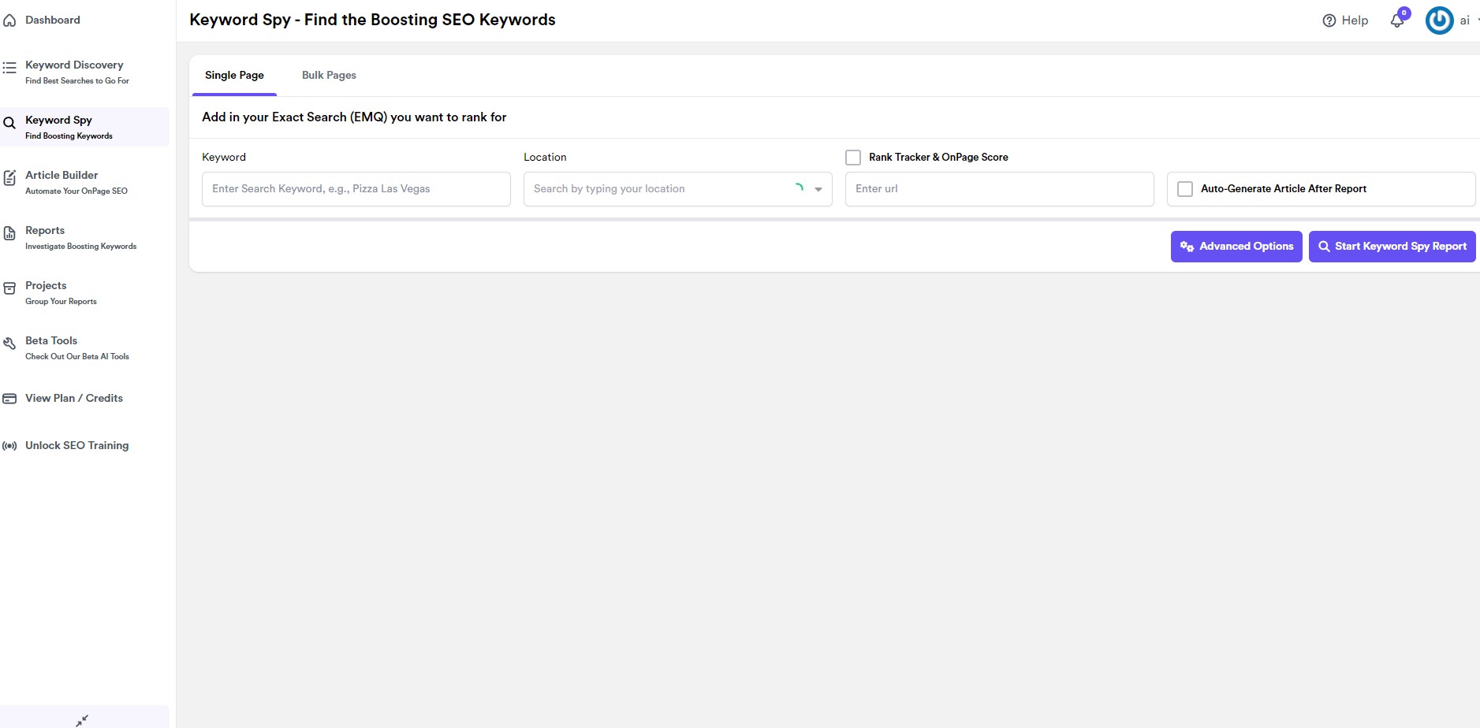Select the Keyword Spy magnifier icon
Viewport: 1480px width, 728px height.
tap(9, 123)
